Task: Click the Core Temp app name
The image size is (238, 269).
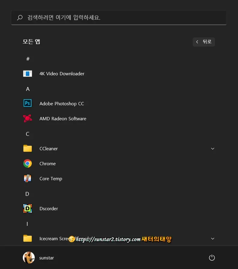Action: (51, 179)
